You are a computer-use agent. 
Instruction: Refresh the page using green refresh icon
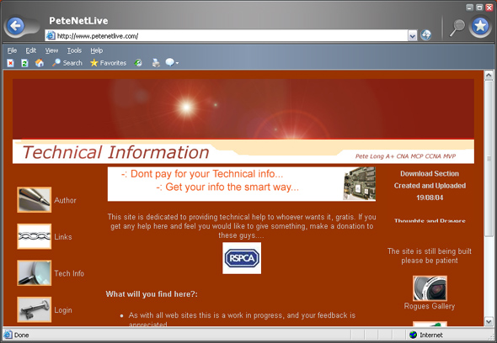point(24,63)
